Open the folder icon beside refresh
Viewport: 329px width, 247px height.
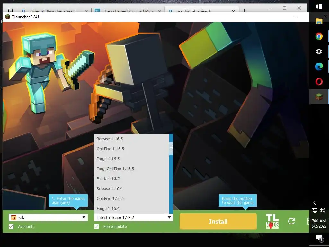(308, 221)
